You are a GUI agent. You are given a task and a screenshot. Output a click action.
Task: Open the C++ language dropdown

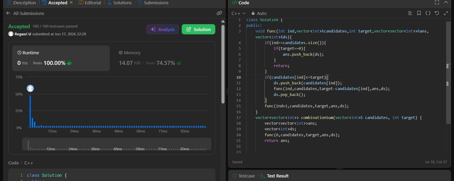coord(239,13)
